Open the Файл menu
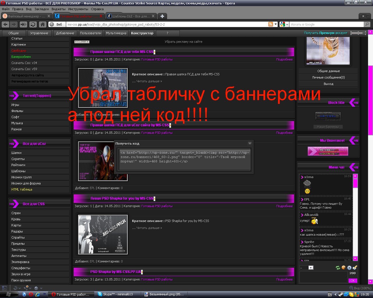 (6, 9)
